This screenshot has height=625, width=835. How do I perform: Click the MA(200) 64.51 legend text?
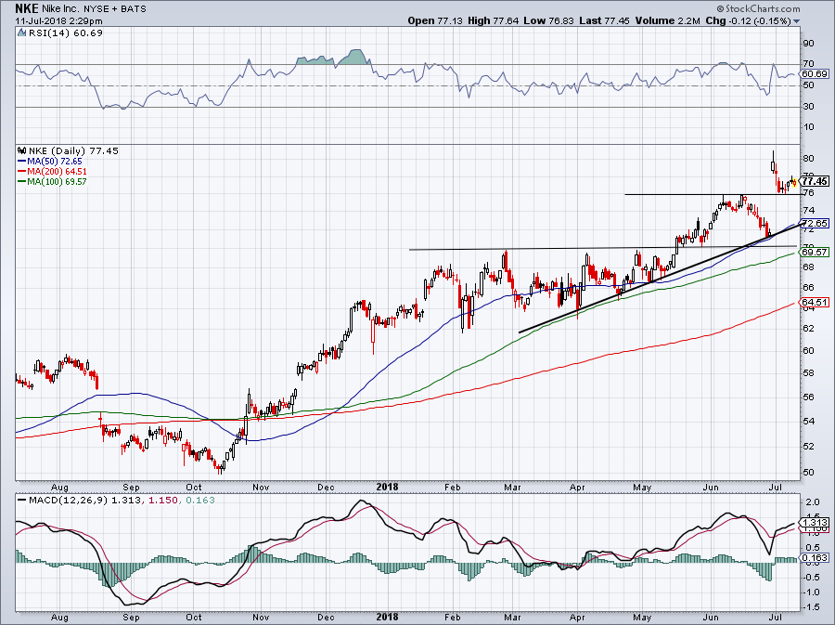tap(57, 172)
